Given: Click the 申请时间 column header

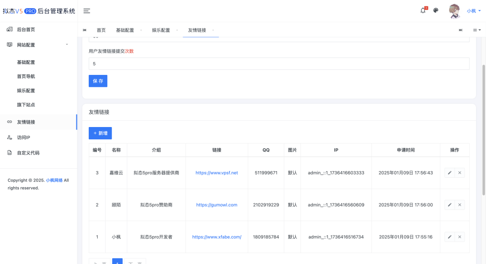Looking at the screenshot, I should point(405,150).
